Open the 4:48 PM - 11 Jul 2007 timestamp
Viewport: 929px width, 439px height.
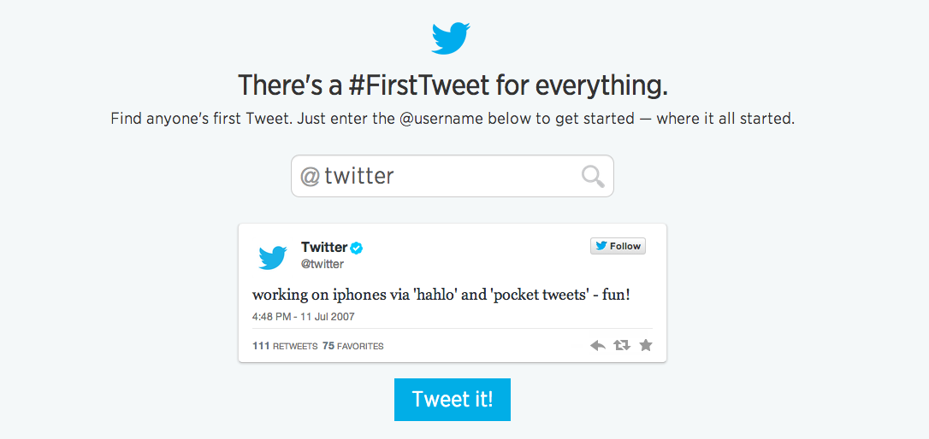click(304, 317)
